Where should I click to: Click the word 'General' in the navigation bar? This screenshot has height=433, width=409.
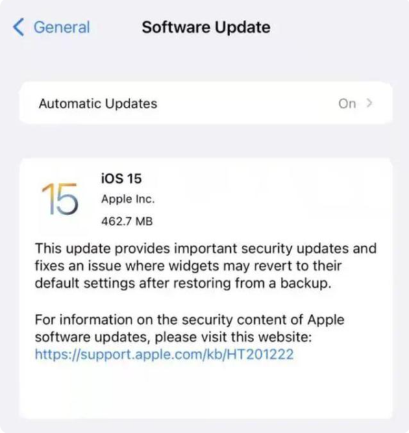pos(62,27)
